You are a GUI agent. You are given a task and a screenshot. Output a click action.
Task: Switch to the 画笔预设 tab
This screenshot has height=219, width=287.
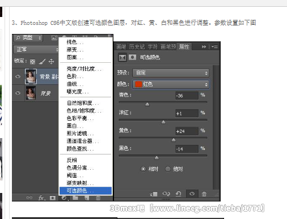click(x=168, y=46)
